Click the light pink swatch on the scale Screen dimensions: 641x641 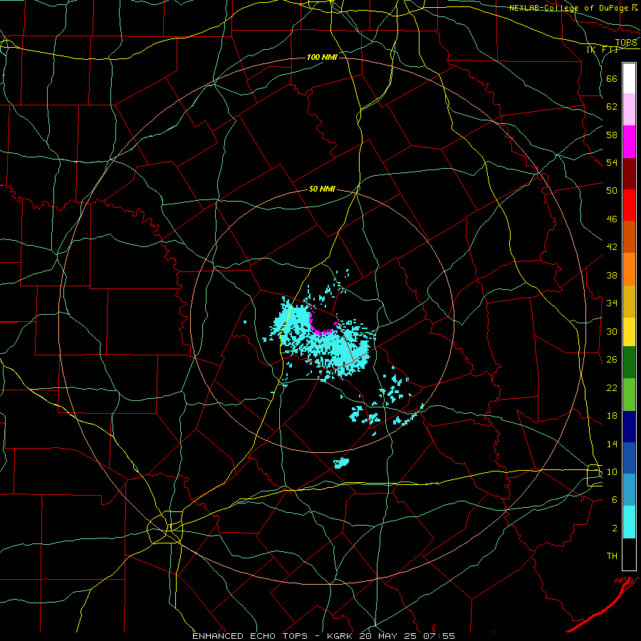pos(629,109)
